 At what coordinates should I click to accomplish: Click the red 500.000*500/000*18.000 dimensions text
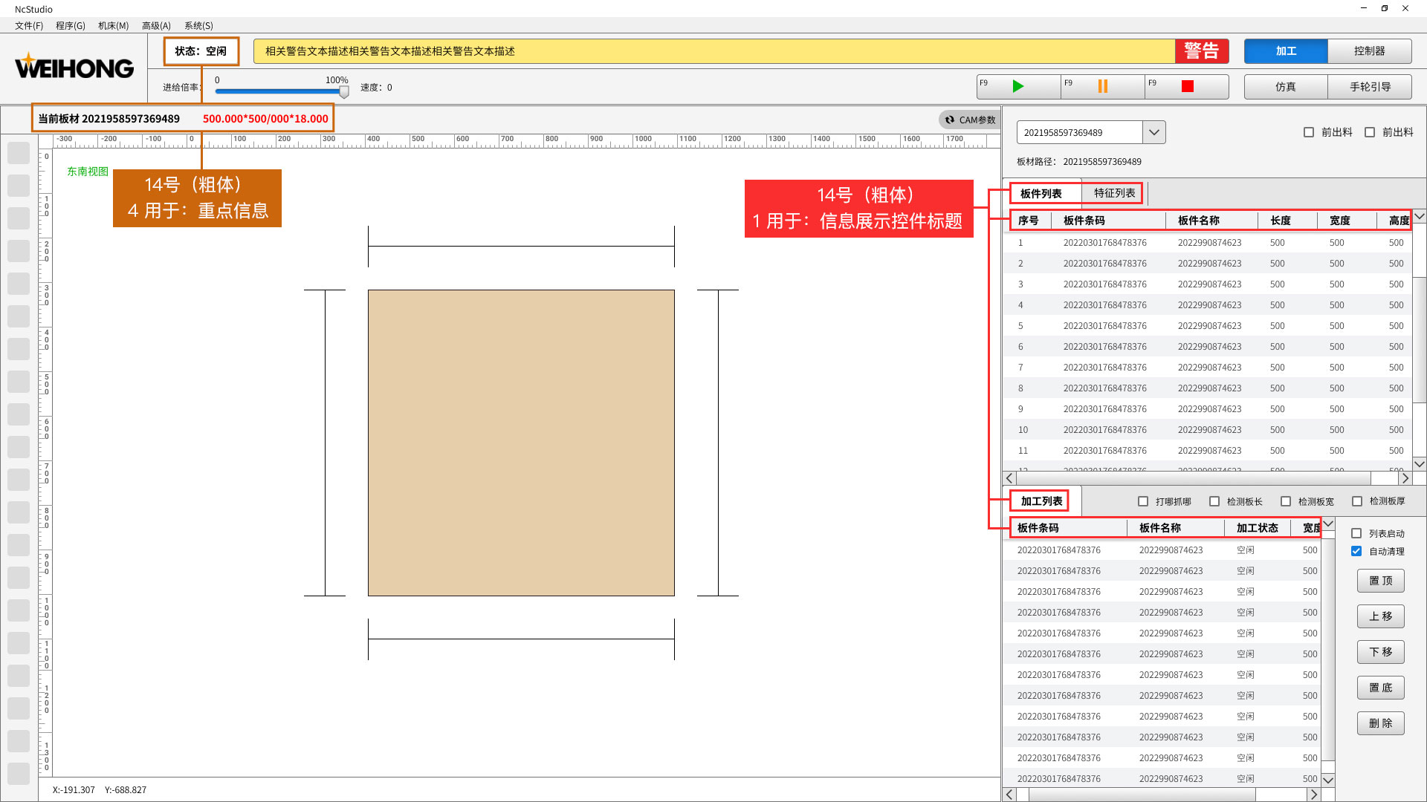(x=265, y=119)
